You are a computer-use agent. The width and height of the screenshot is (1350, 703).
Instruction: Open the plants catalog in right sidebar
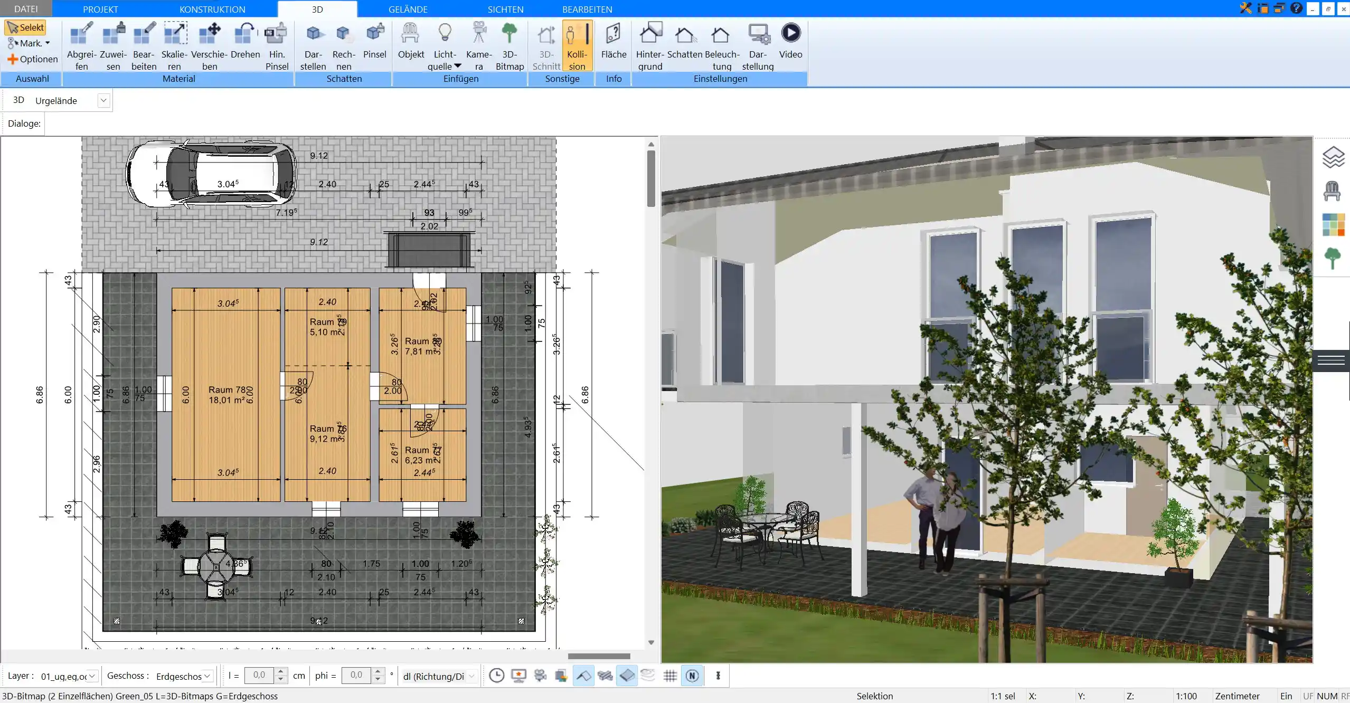(x=1332, y=259)
